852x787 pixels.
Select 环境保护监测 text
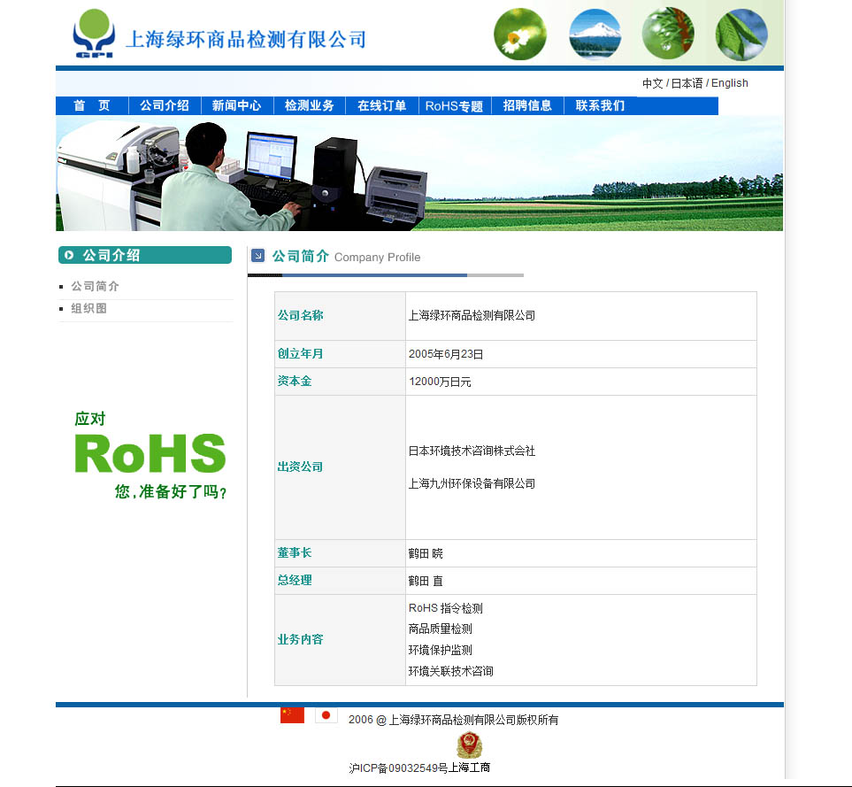[x=440, y=650]
